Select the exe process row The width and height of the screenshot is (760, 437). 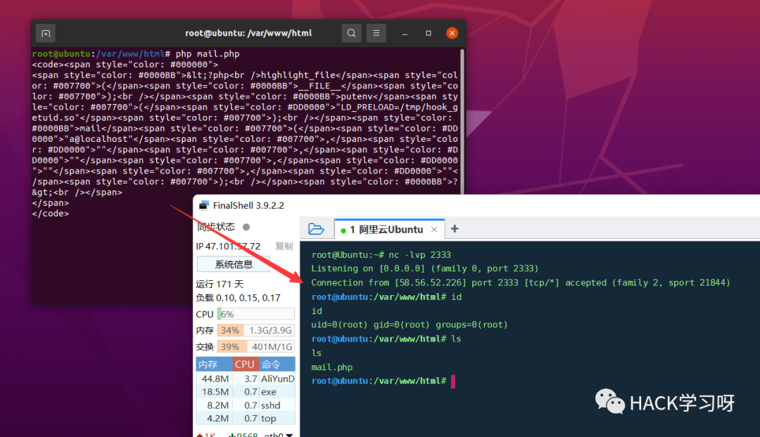pyautogui.click(x=246, y=391)
